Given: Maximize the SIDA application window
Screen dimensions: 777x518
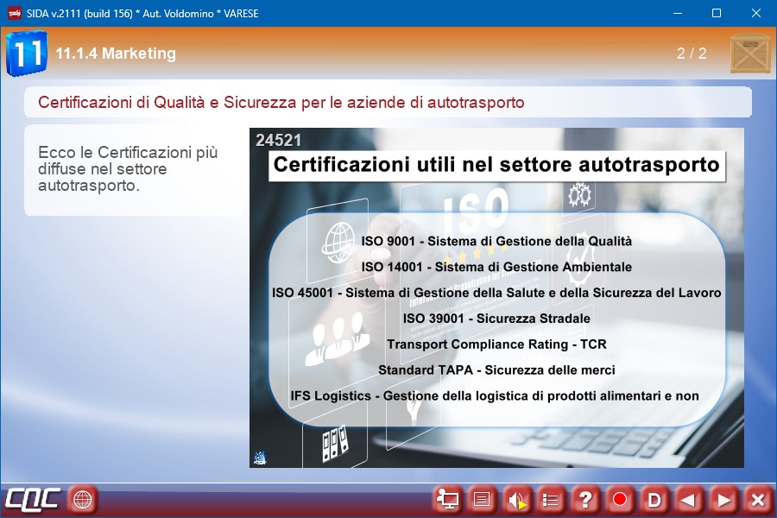Looking at the screenshot, I should click(716, 13).
